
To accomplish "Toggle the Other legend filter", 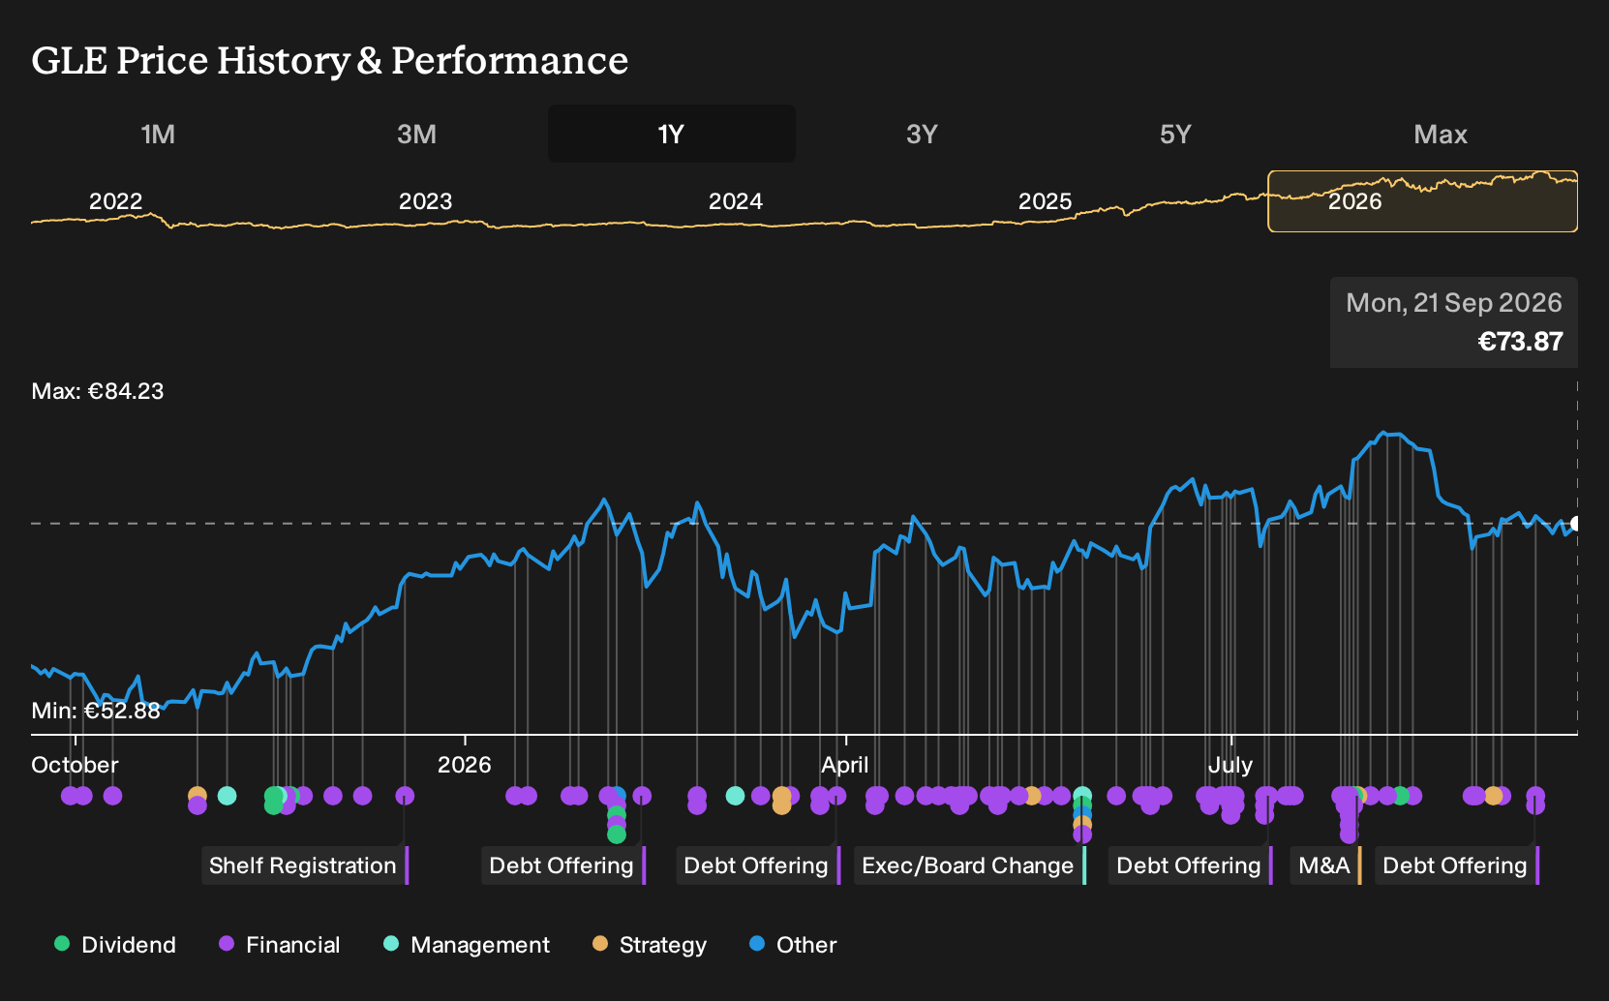I will click(x=793, y=945).
